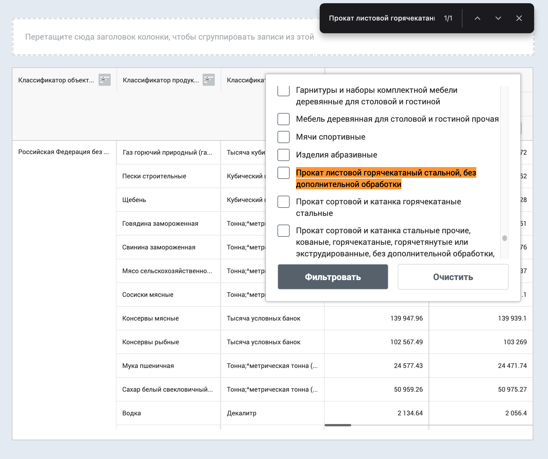Check the Изделия абразивные checkbox
This screenshot has height=459, width=548.
click(283, 155)
